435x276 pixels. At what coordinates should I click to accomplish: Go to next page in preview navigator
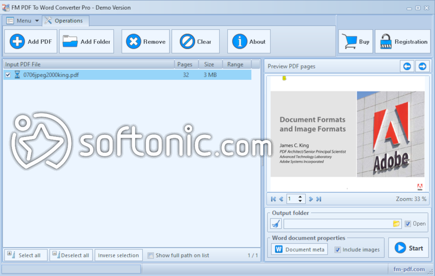coord(311,199)
